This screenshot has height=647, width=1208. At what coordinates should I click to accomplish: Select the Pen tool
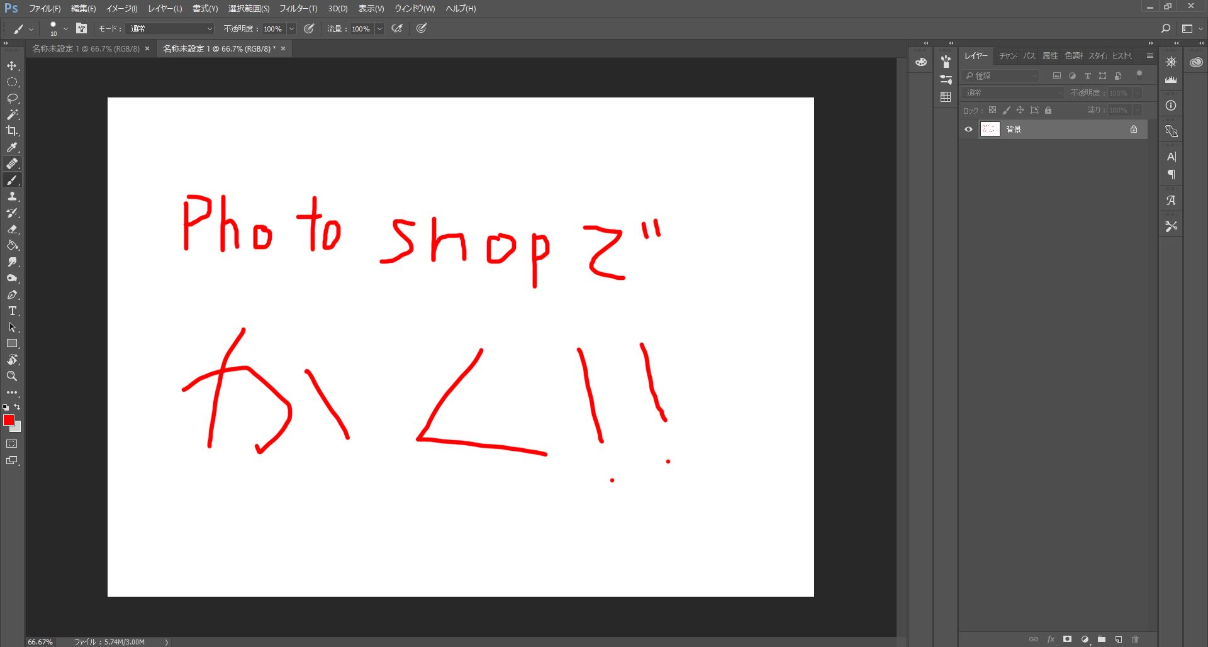point(12,295)
